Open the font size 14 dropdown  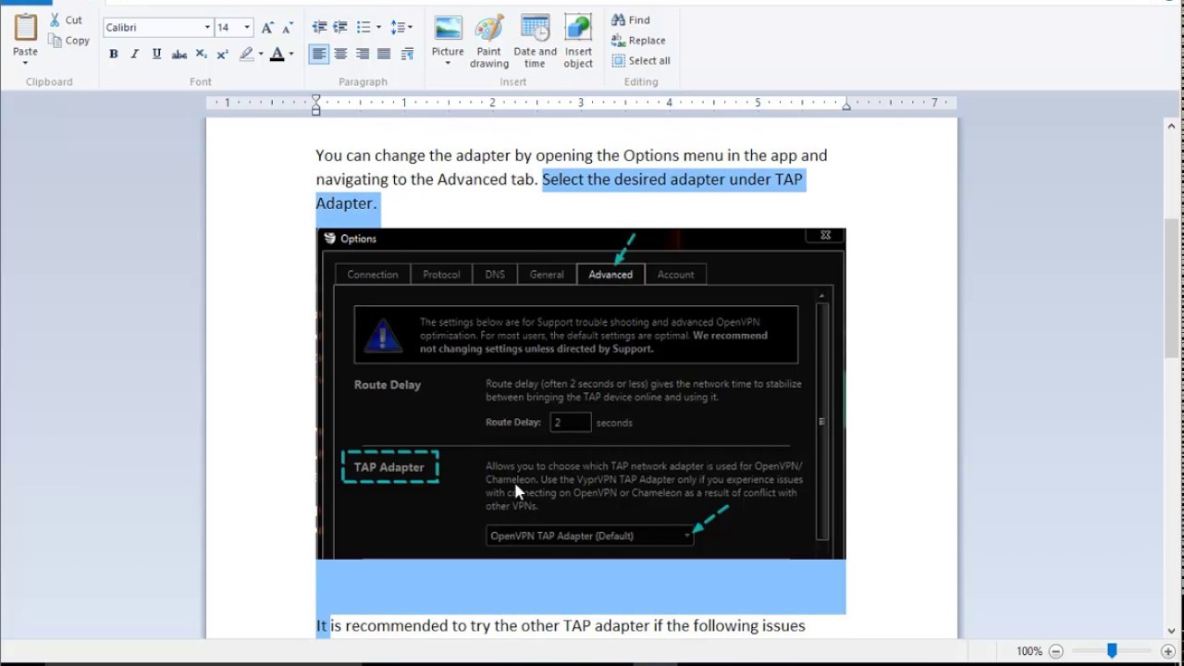coord(247,28)
